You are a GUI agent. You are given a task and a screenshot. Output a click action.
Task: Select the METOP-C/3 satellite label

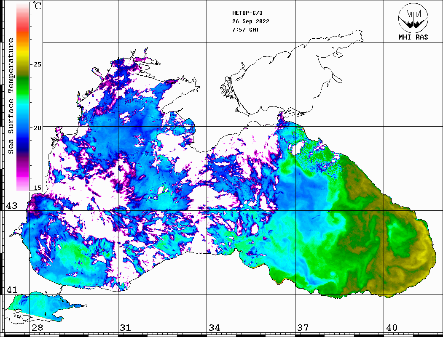click(247, 13)
